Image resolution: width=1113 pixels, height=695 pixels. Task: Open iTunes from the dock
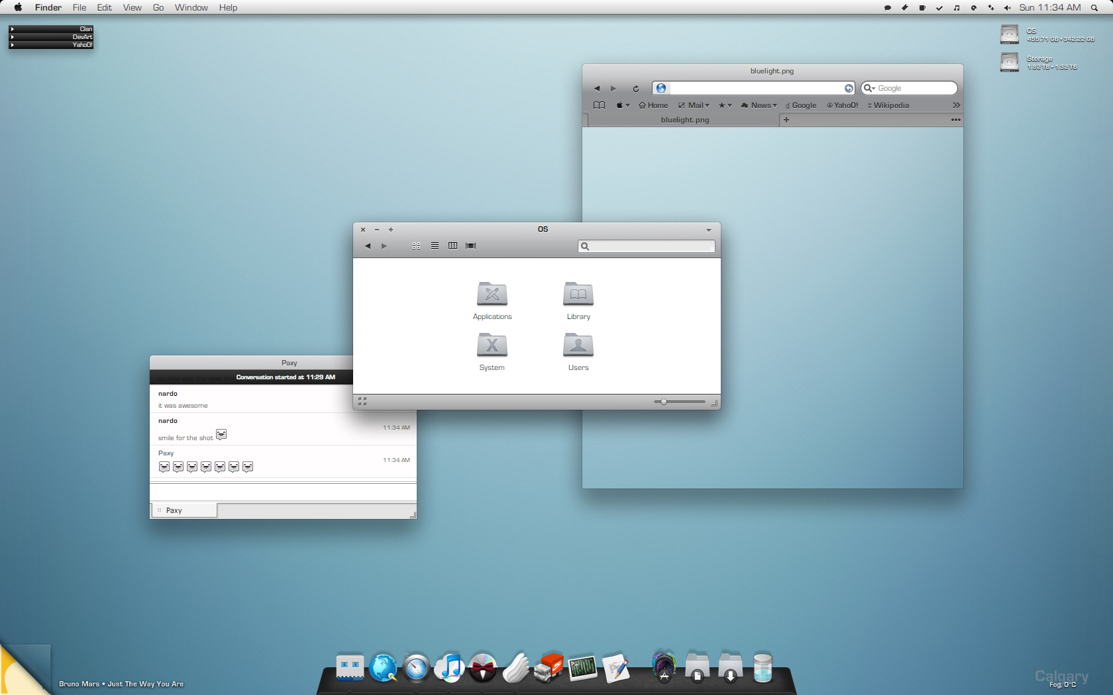(x=450, y=668)
